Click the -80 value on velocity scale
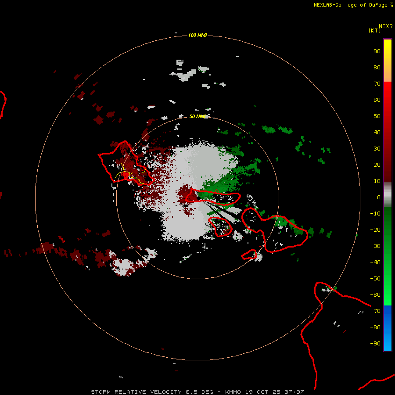This screenshot has height=395, width=395. click(375, 327)
